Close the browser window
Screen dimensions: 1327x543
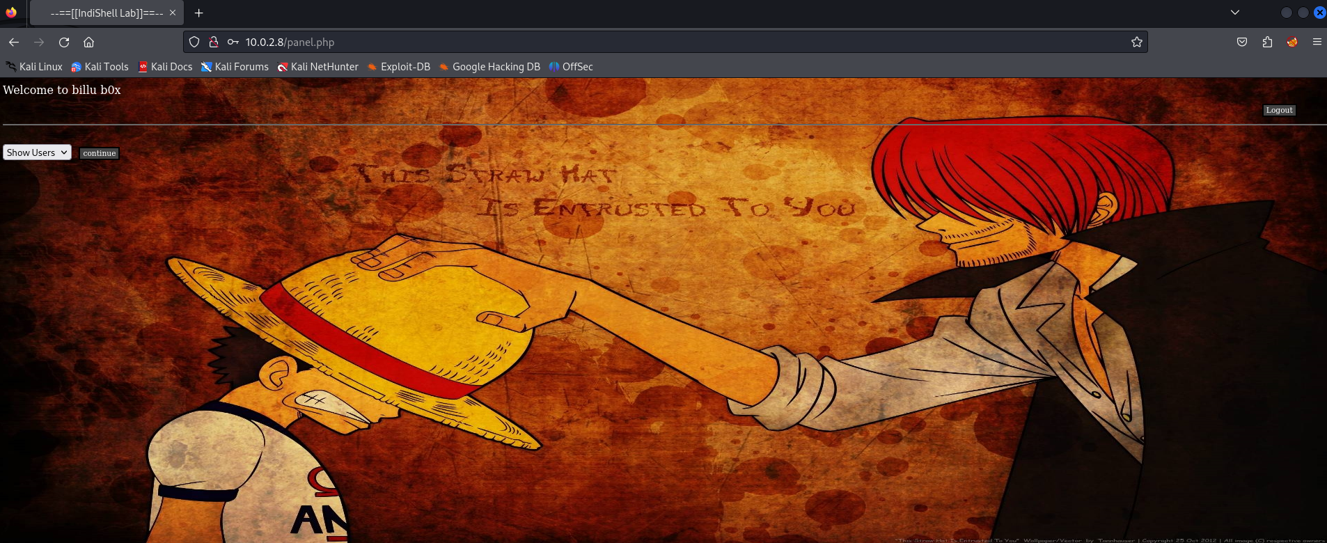coord(1319,13)
